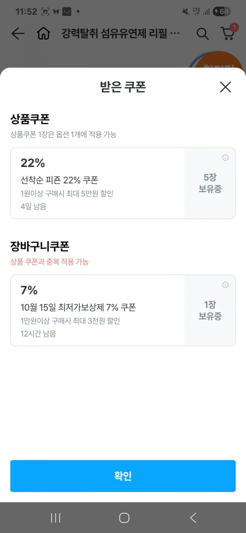Tap the 5장 보유중 badge

[x=210, y=183]
